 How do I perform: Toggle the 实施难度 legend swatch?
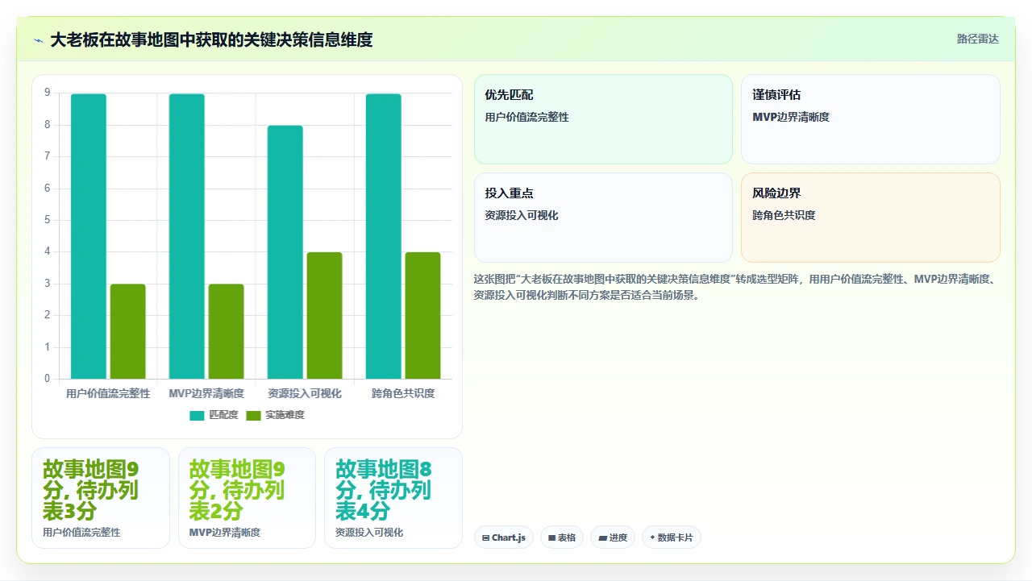254,416
